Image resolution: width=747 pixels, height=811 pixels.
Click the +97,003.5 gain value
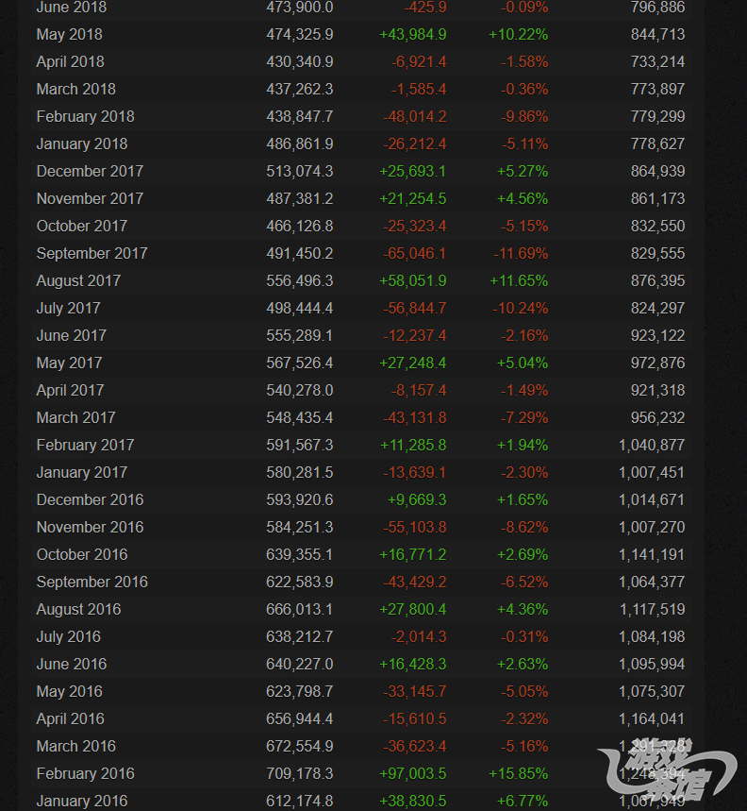tap(413, 774)
